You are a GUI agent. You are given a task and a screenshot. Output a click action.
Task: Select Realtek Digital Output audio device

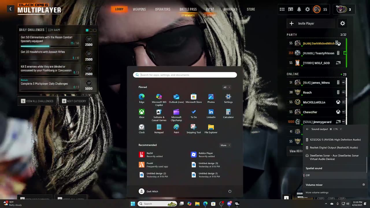coord(335,148)
